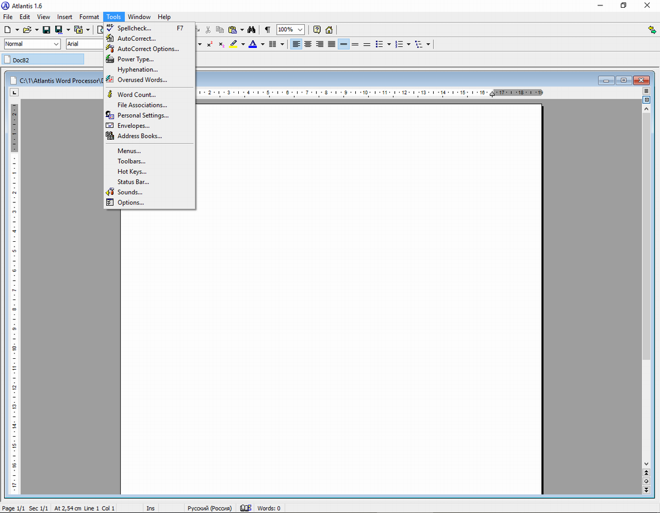
Task: Select Word Count... menu entry
Action: coord(149,95)
